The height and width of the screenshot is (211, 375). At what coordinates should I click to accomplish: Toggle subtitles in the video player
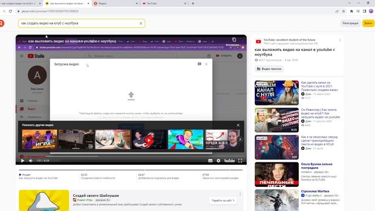coord(210,161)
